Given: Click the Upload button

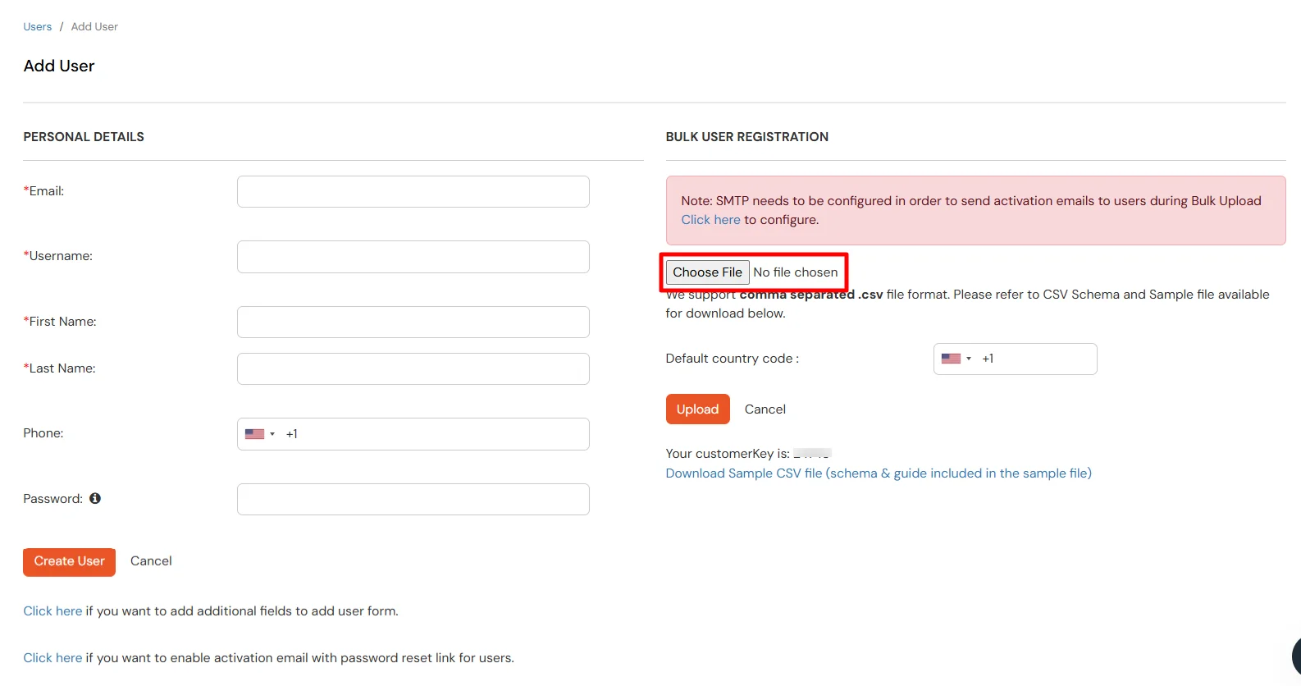Looking at the screenshot, I should click(x=697, y=409).
